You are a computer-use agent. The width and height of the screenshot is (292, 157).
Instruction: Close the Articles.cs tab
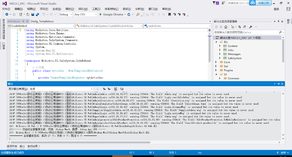(x=27, y=21)
